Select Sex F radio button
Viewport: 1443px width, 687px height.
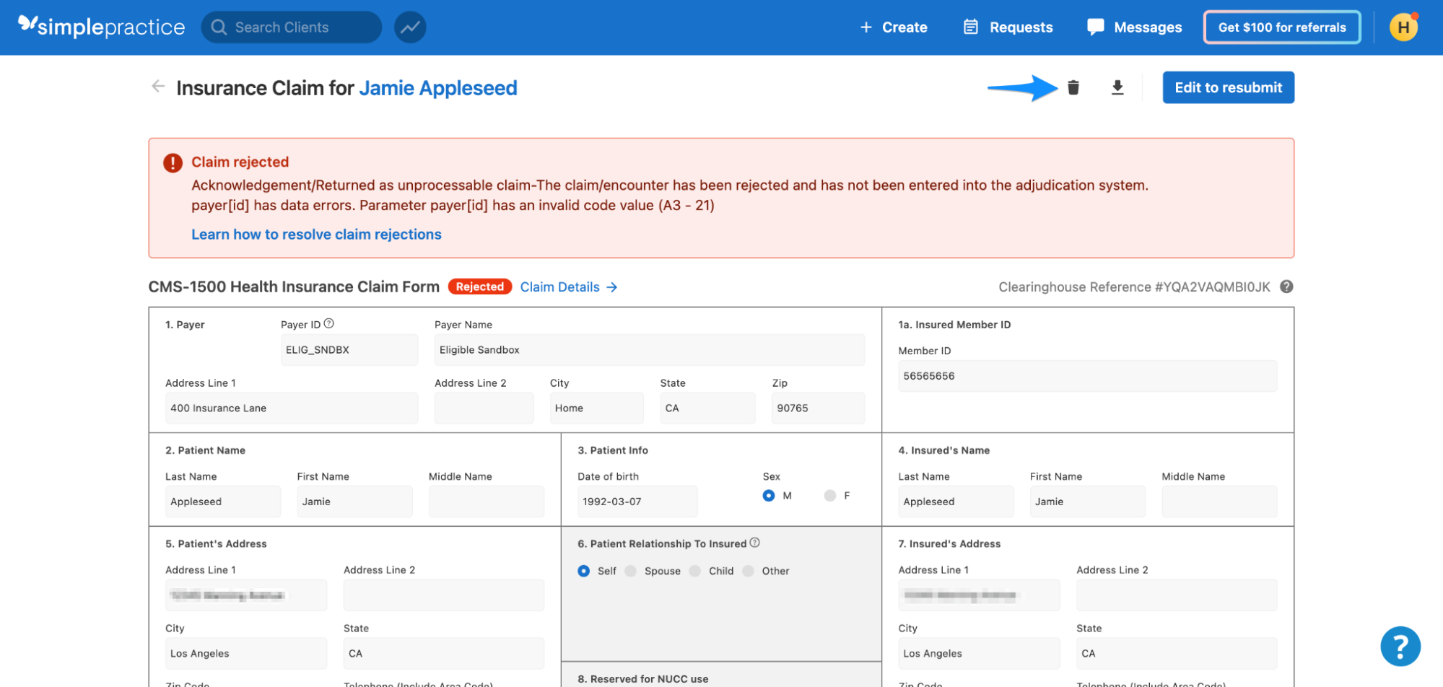click(830, 496)
